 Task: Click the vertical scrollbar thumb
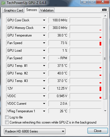(105, 59)
